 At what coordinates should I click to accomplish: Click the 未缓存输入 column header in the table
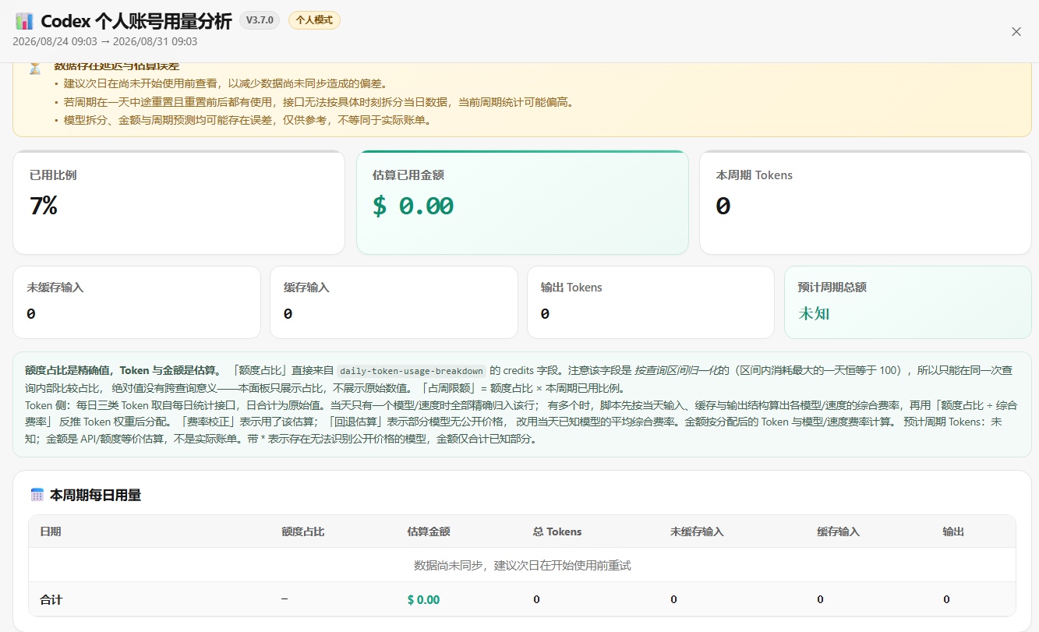(x=697, y=531)
